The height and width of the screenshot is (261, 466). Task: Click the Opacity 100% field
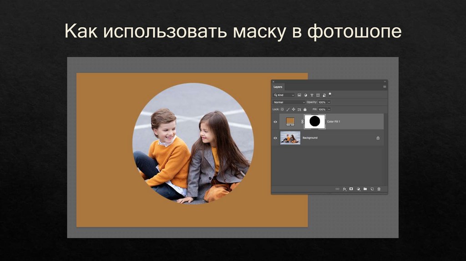point(322,102)
